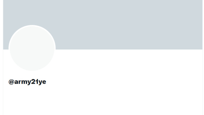The image size is (204, 115).
Task: Click the empty white area below @army21ye
Action: 103,100
